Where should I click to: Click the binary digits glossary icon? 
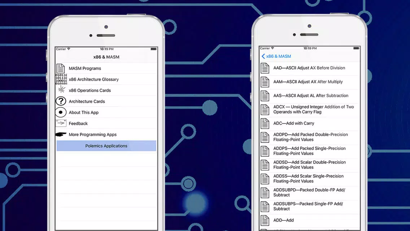(61, 80)
